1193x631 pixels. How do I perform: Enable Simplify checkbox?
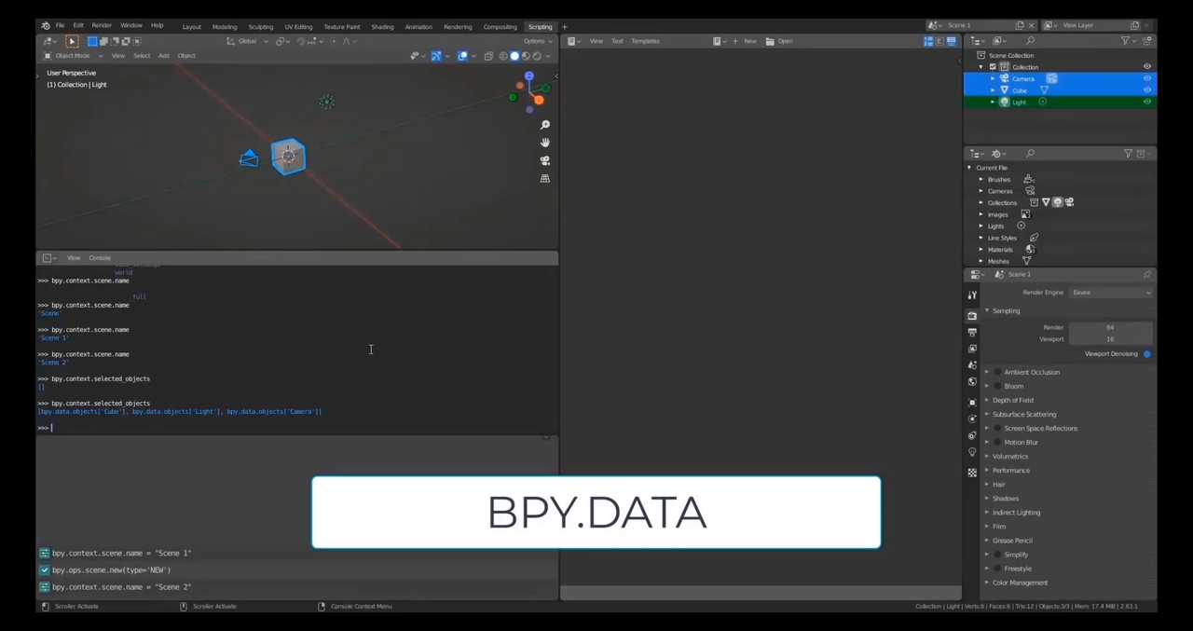[997, 555]
